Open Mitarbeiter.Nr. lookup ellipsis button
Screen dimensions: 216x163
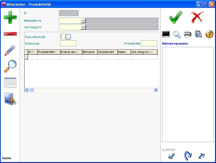point(83,20)
